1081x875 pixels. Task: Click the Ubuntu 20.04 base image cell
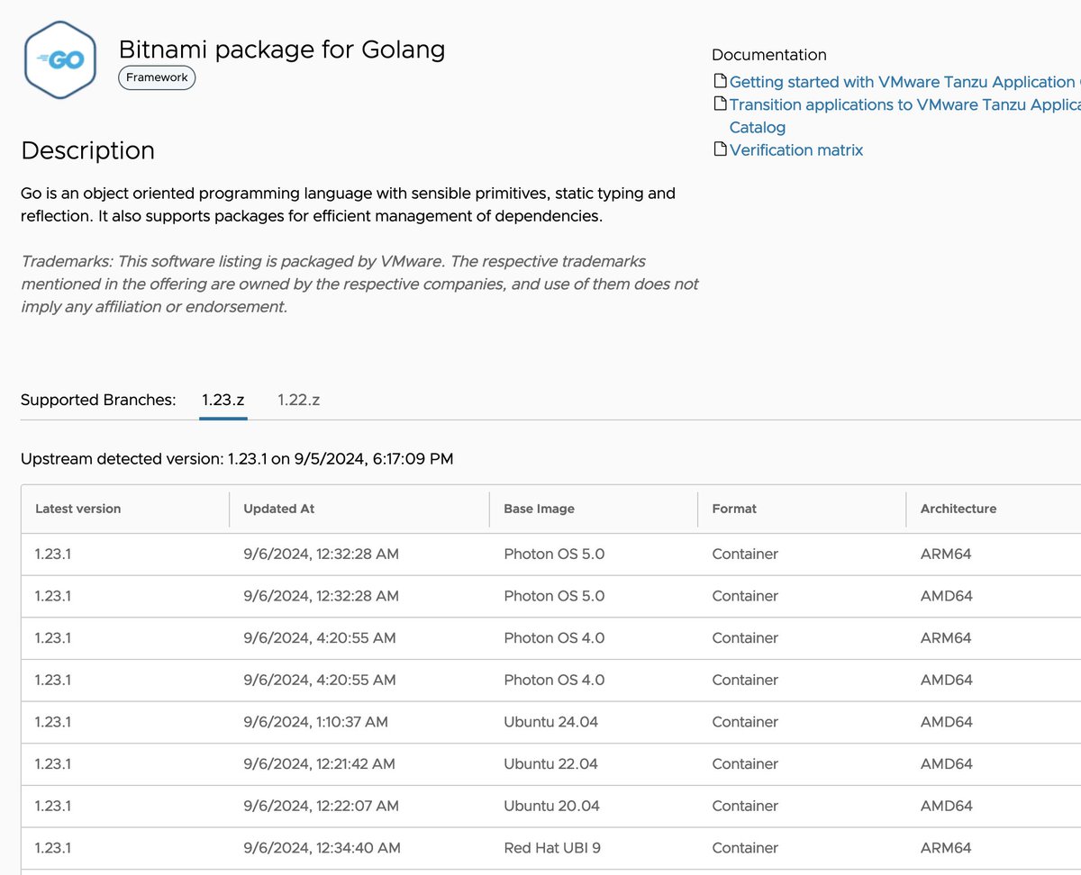pos(550,806)
